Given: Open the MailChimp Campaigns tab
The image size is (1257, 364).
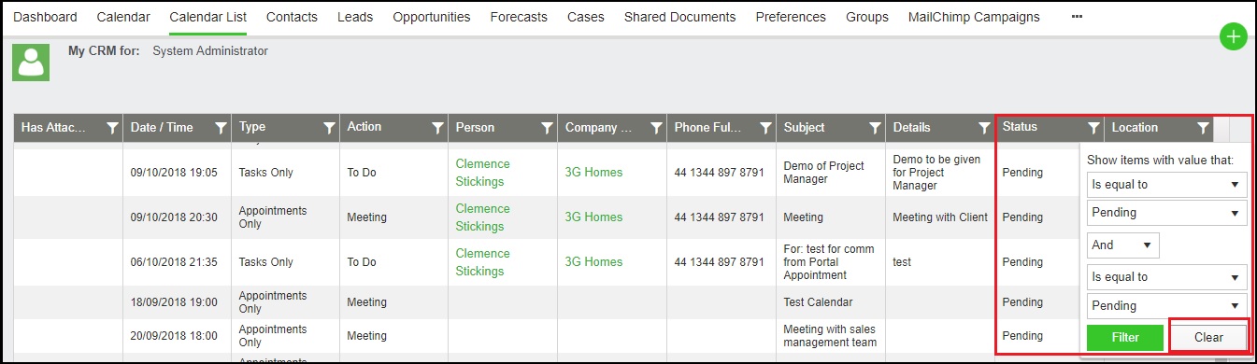Looking at the screenshot, I should pyautogui.click(x=973, y=17).
